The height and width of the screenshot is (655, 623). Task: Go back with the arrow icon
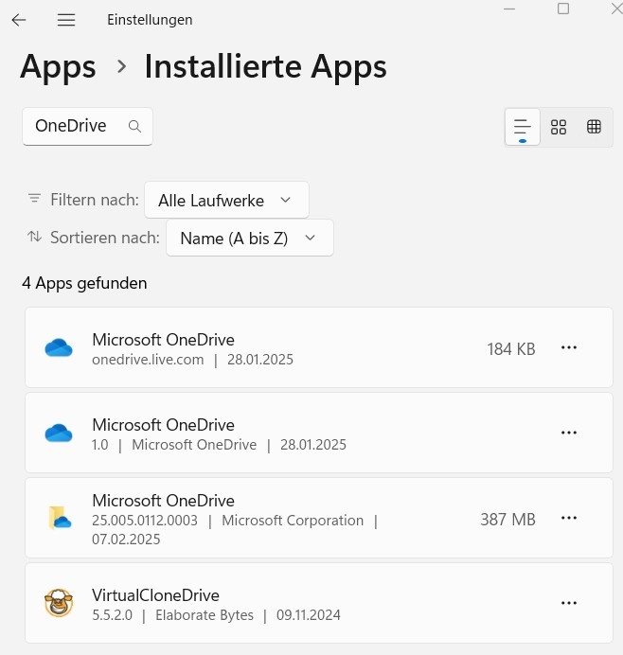pyautogui.click(x=19, y=20)
